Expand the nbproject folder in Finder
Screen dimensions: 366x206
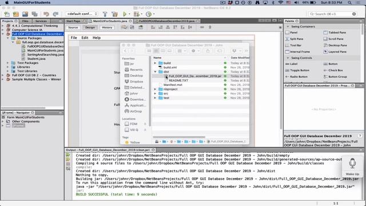(155, 89)
